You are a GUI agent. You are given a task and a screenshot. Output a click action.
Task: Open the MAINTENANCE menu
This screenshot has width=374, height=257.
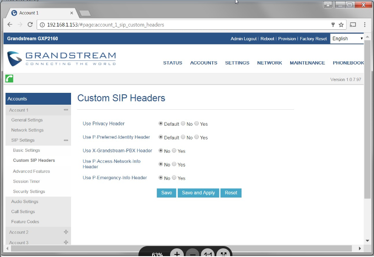click(307, 63)
